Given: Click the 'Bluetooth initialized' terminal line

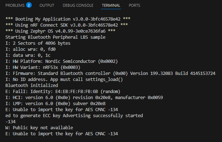Looking at the screenshot, I should [31, 86].
